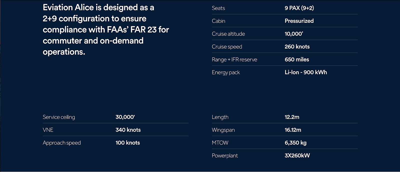
Task: Click the Eviation Alice headline paragraph
Action: click(x=106, y=30)
